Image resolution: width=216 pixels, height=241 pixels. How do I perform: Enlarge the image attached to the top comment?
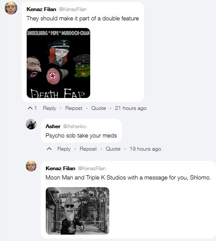click(58, 63)
